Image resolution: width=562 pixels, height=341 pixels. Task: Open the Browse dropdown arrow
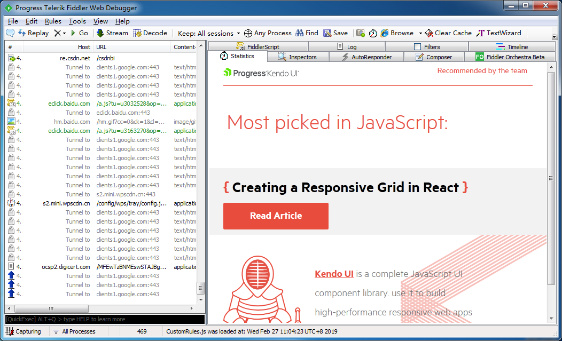click(x=420, y=33)
